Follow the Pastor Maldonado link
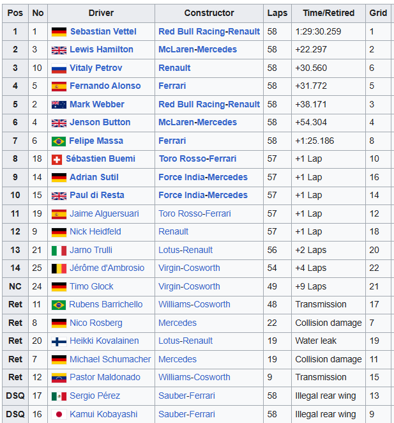The width and height of the screenshot is (394, 423). click(x=105, y=377)
